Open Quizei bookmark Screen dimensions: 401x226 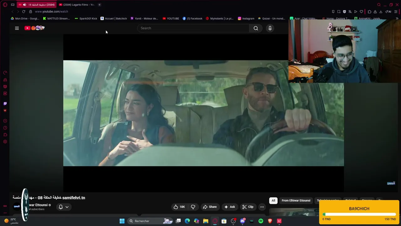272,19
